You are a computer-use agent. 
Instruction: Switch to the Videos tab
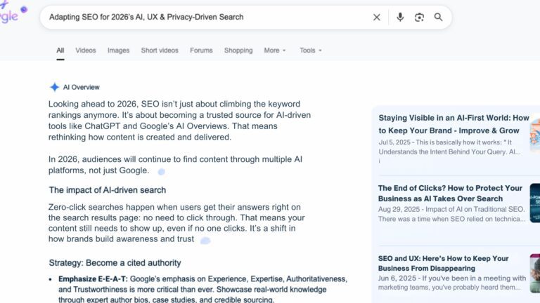pos(85,50)
